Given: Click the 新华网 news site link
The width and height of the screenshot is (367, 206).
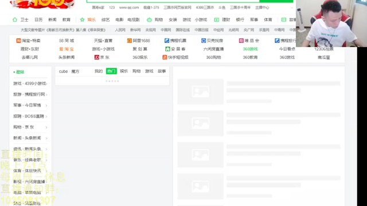Looking at the screenshot, I should pos(135,30).
